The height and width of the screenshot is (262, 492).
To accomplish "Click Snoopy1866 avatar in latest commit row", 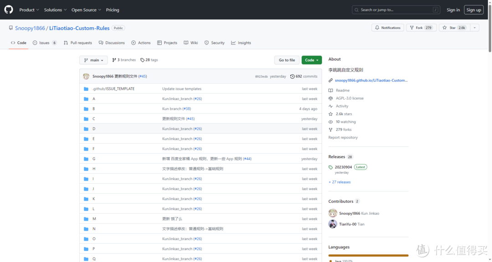I will pyautogui.click(x=86, y=76).
